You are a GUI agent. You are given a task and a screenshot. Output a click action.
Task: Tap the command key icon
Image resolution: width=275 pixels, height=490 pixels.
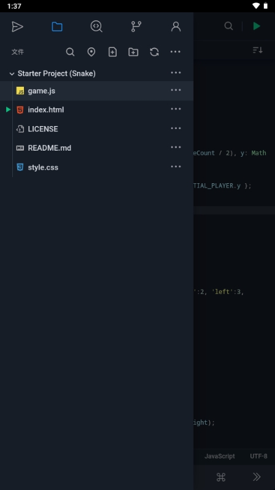221,477
